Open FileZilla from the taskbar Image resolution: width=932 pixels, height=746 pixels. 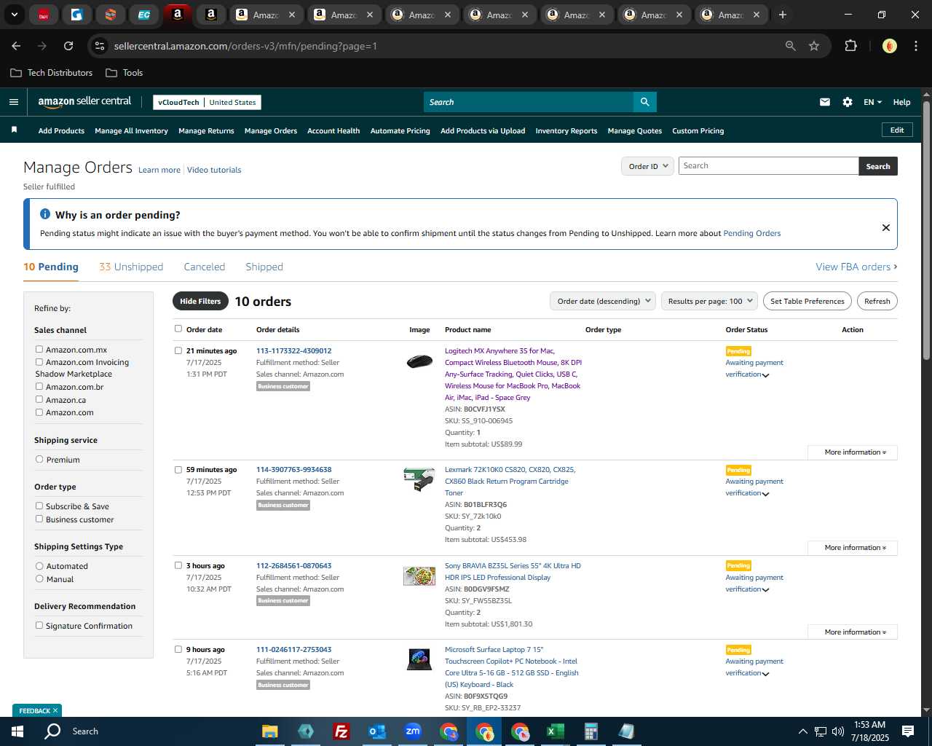341,731
